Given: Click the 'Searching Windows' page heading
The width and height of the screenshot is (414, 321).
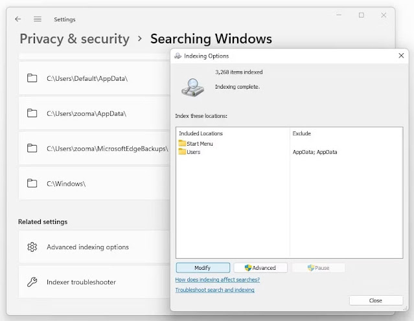Looking at the screenshot, I should 211,39.
